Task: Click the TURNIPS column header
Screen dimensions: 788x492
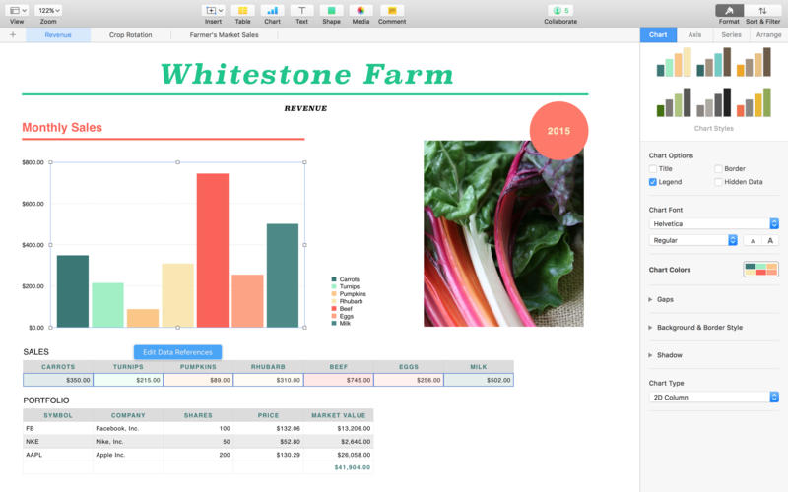Action: [128, 367]
